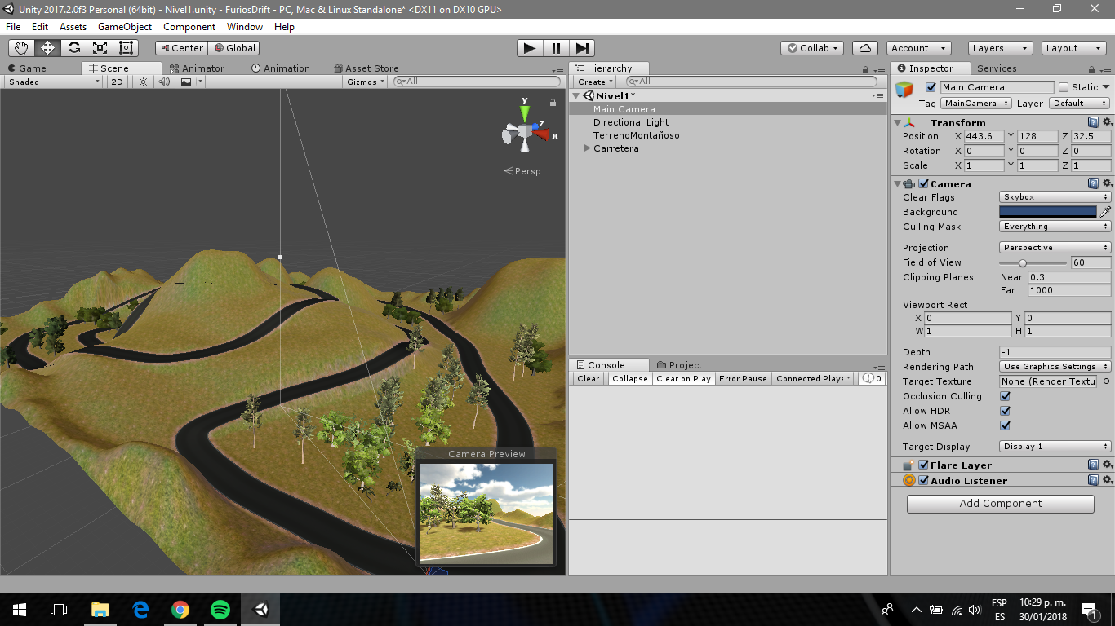The width and height of the screenshot is (1115, 626).
Task: Expand the Carretera hierarchy item
Action: tap(587, 148)
